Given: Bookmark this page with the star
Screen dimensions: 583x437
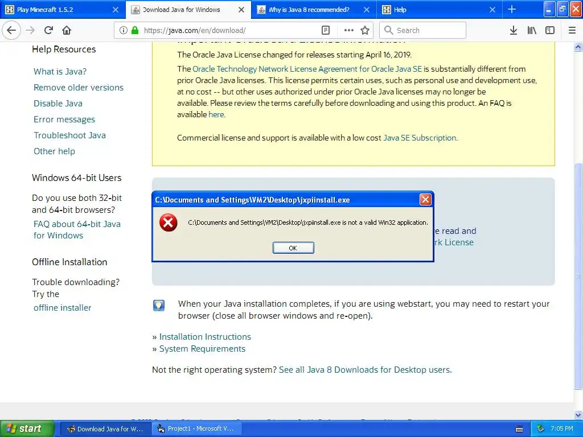Looking at the screenshot, I should [365, 30].
